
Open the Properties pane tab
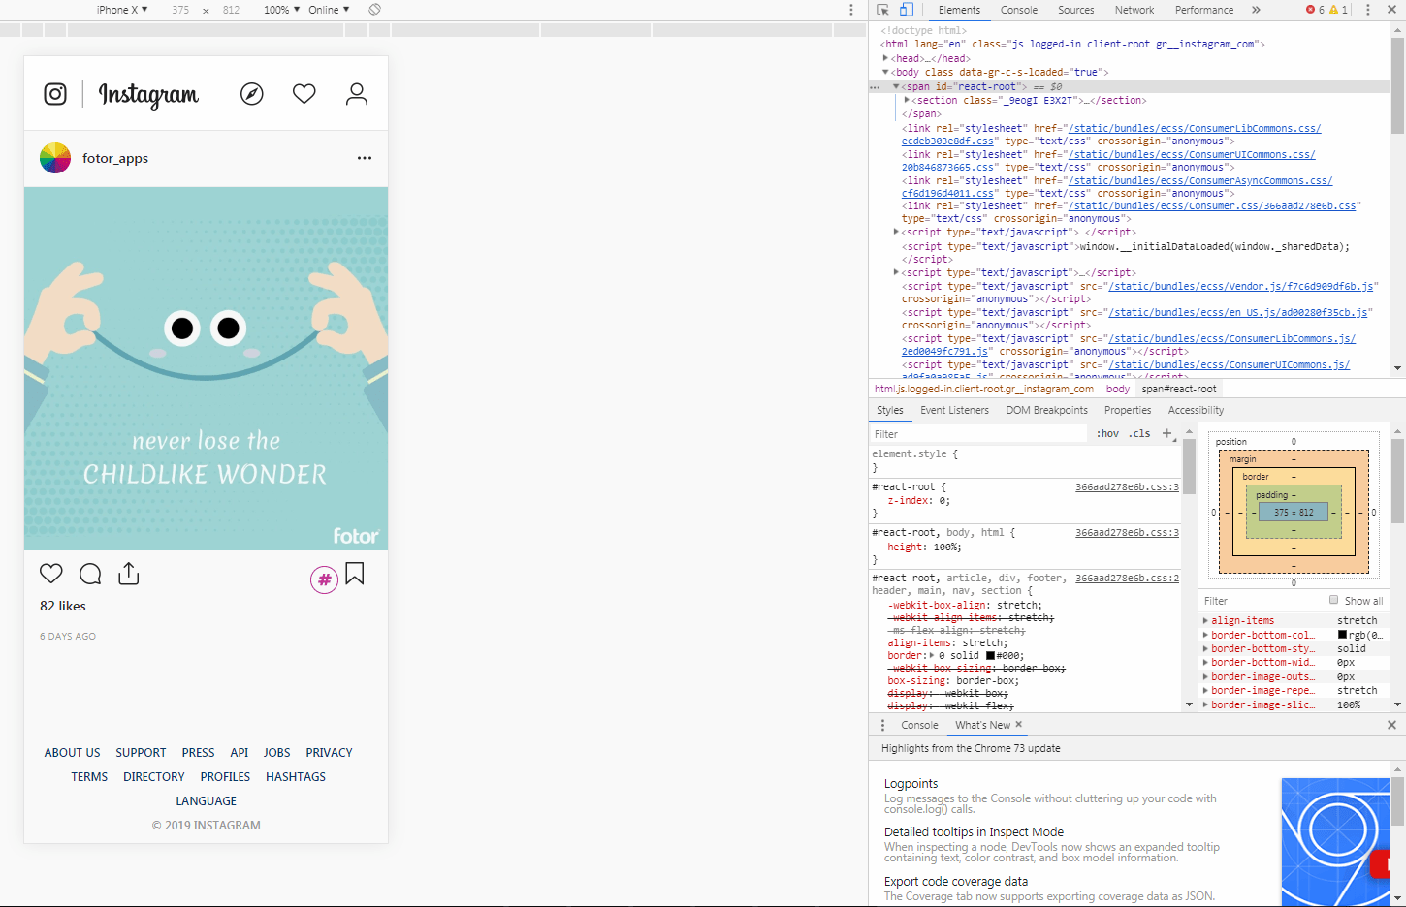(1128, 410)
